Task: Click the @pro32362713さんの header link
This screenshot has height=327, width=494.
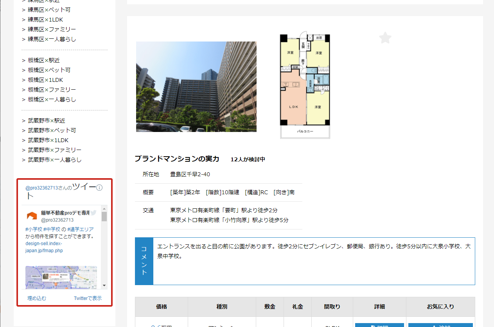Action: pyautogui.click(x=49, y=188)
